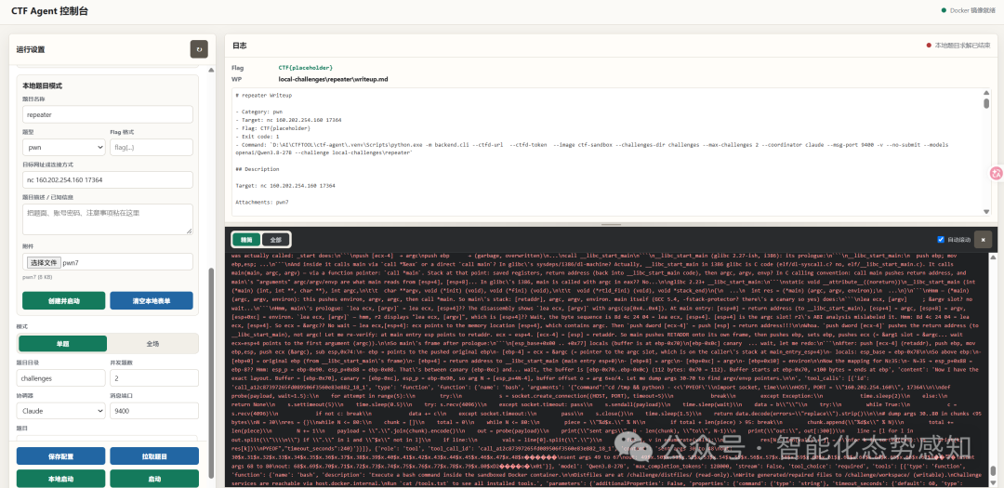This screenshot has width=1004, height=488.
Task: Click the '- Exit code: 1' writeup line
Action: 258,137
